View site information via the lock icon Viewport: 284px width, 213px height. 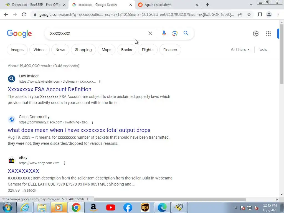(x=35, y=14)
